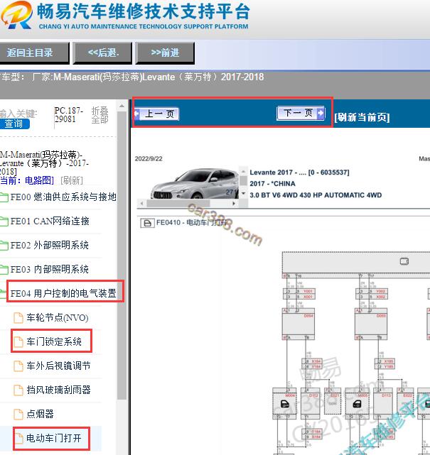430x455 pixels.
Task: Click the D112 component box
Action: click(311, 403)
